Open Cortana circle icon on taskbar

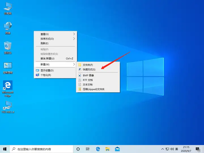[x=78, y=149]
